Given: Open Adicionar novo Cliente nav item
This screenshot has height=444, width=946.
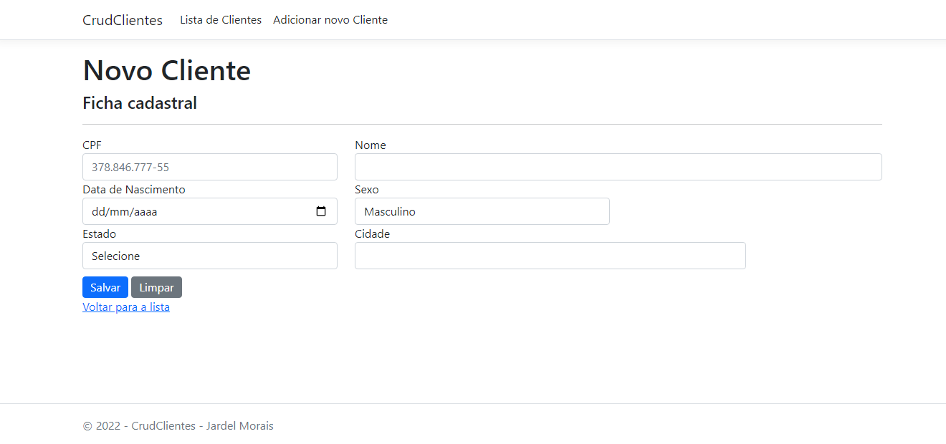Looking at the screenshot, I should tap(330, 20).
